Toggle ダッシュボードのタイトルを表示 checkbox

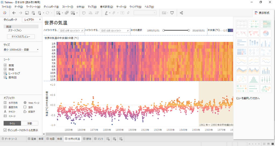coord(5,130)
